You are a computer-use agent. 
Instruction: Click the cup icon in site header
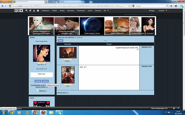pyautogui.click(x=34, y=11)
